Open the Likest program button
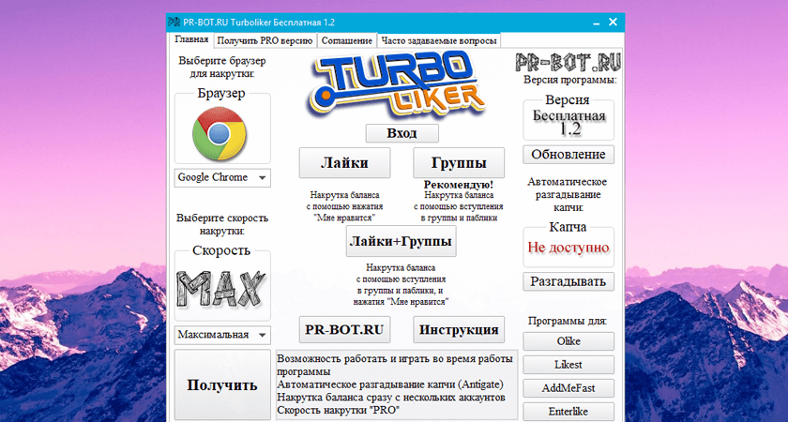 568,365
